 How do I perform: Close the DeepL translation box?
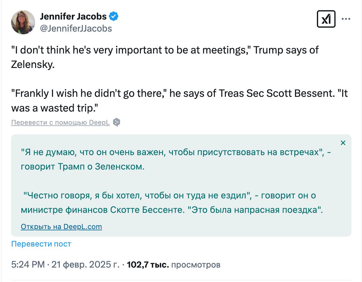tap(343, 143)
